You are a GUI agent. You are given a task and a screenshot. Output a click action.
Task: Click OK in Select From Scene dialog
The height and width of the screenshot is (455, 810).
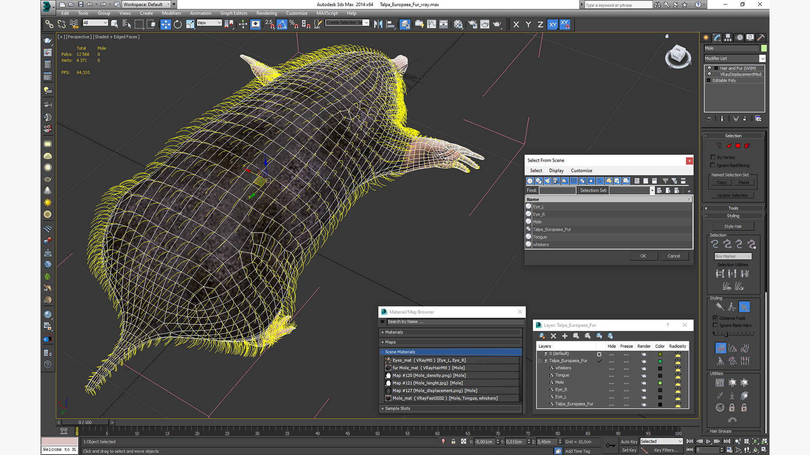[x=643, y=256]
